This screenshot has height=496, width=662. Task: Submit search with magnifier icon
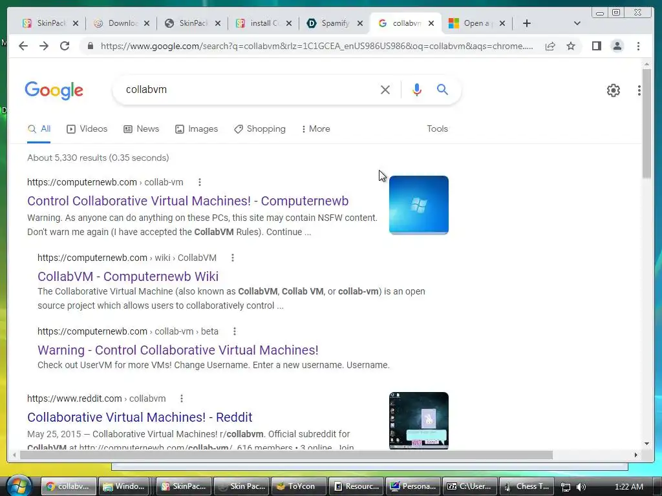click(x=442, y=89)
